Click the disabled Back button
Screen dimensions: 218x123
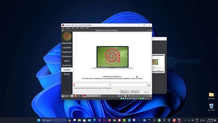124,92
